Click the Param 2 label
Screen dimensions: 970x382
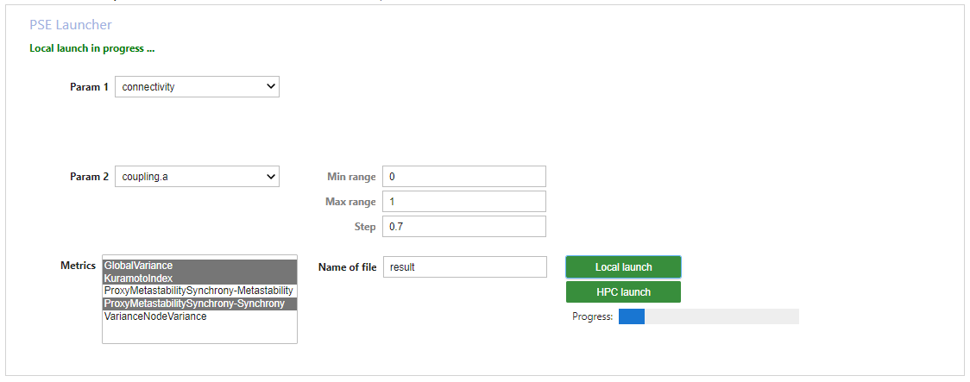(90, 177)
